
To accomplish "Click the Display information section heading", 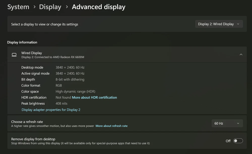I will pyautogui.click(x=22, y=42).
